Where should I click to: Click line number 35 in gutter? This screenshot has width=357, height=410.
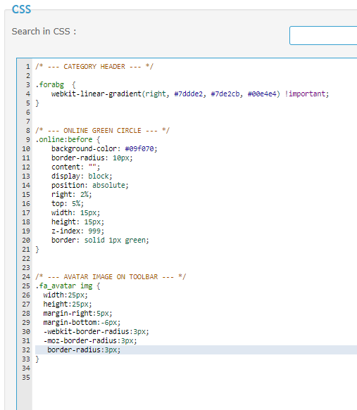[26, 378]
